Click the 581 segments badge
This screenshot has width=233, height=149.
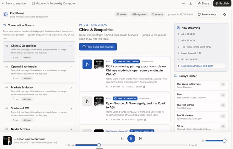(x=139, y=14)
